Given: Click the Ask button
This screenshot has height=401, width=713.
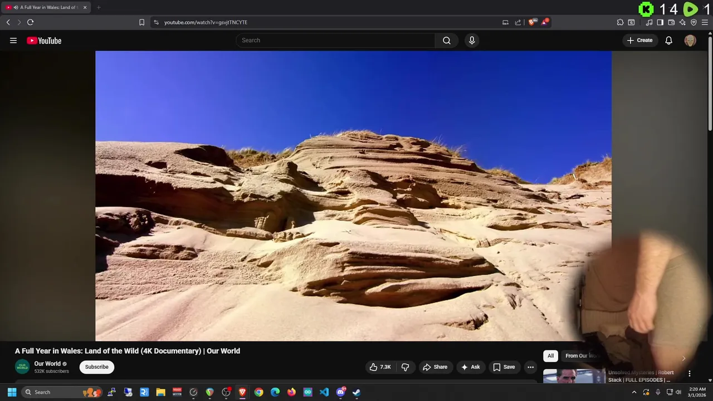Looking at the screenshot, I should [471, 367].
